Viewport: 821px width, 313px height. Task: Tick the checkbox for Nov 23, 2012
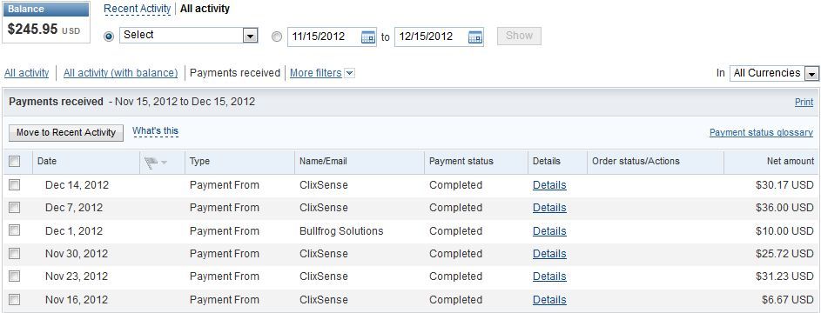[15, 276]
